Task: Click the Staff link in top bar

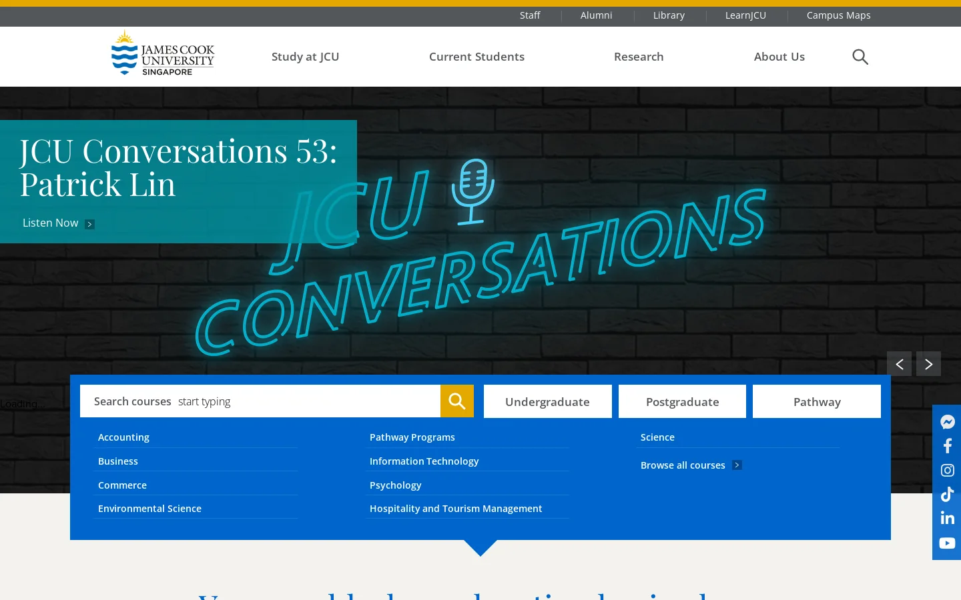Action: tap(530, 15)
